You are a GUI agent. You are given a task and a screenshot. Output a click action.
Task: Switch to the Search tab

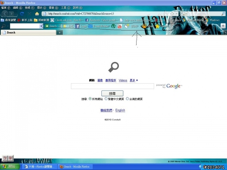point(28,32)
